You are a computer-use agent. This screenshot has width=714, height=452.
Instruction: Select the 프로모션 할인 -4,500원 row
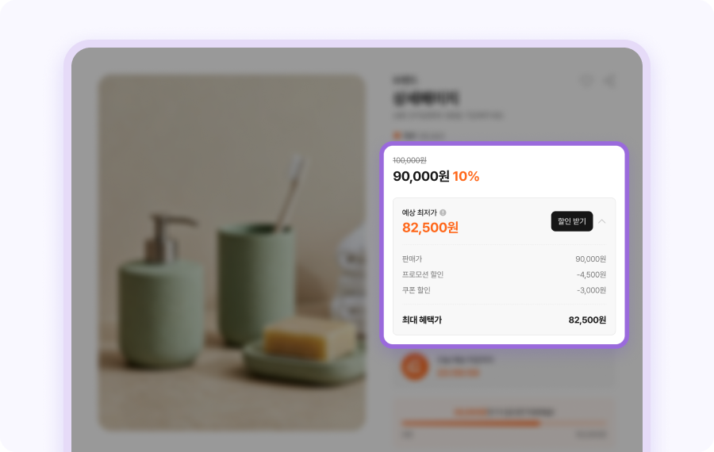coord(504,274)
